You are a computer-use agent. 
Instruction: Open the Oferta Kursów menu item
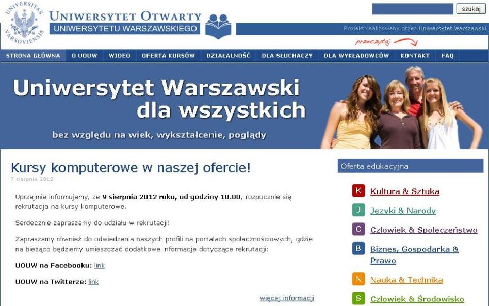168,56
